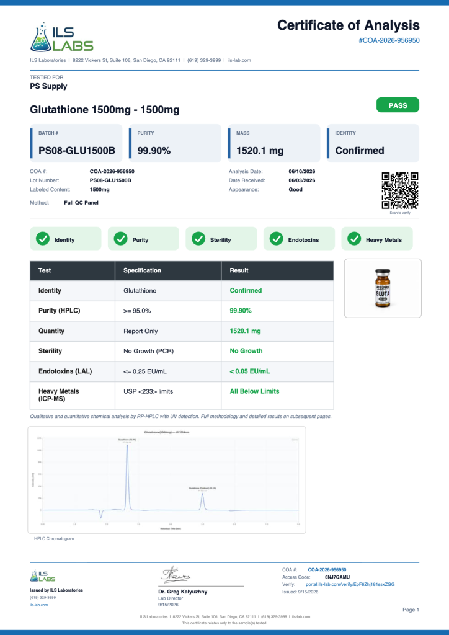The height and width of the screenshot is (635, 449).
Task: Click the #COA-2026-956950 header number
Action: pos(389,40)
